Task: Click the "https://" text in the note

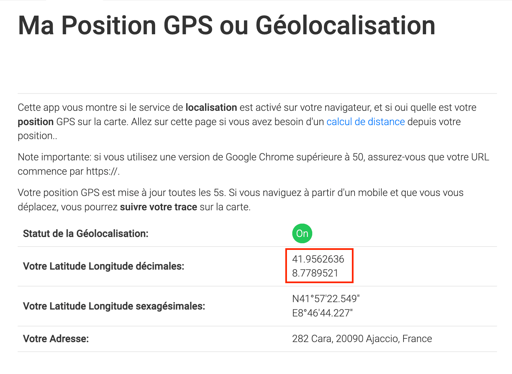Action: click(102, 171)
